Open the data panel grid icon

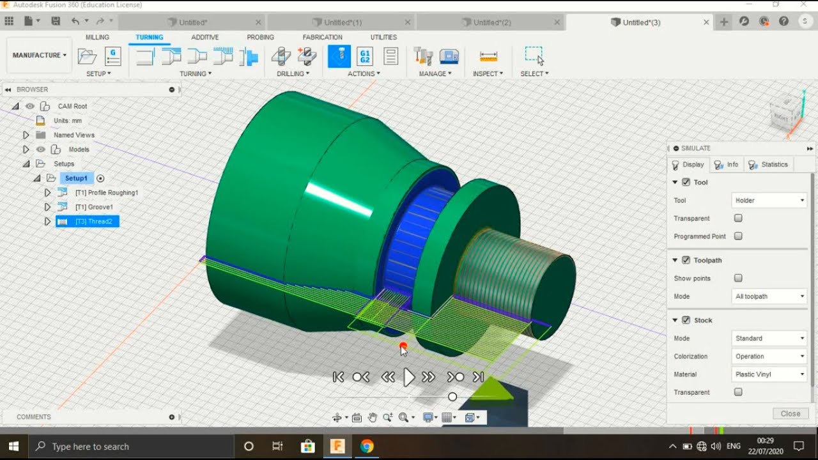pos(9,21)
